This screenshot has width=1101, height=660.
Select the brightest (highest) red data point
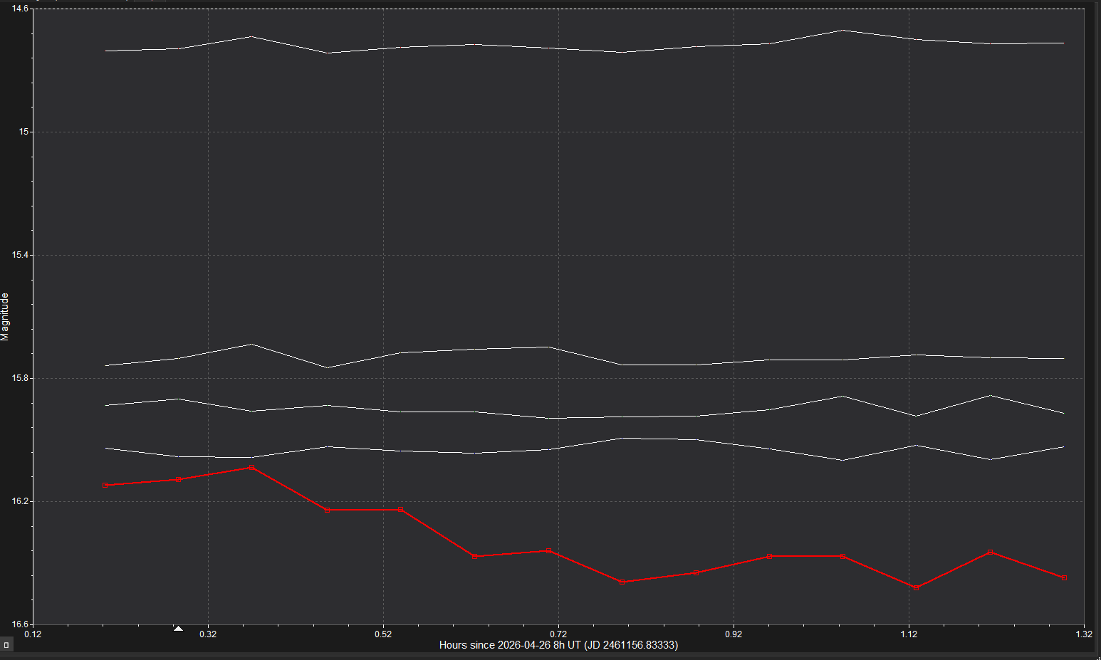(251, 467)
